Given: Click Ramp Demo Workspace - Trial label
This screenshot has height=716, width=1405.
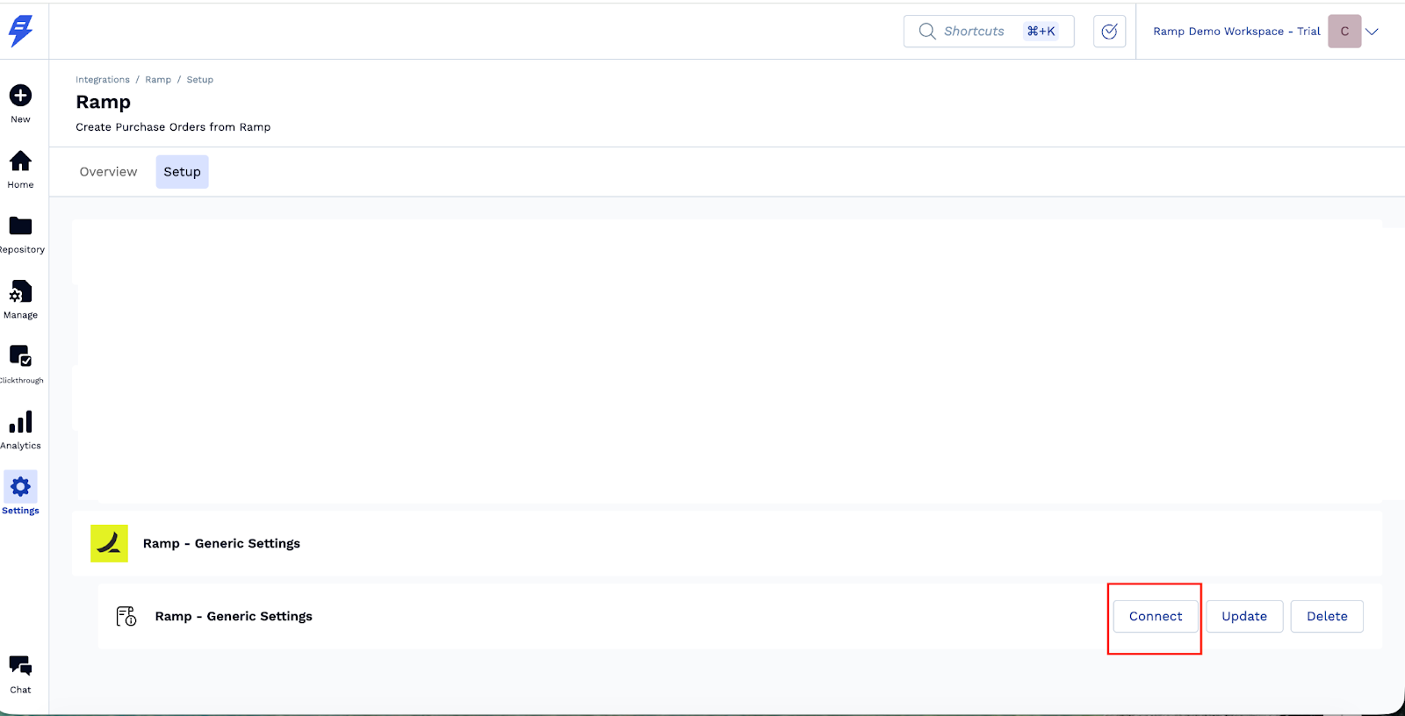Looking at the screenshot, I should coord(1236,32).
